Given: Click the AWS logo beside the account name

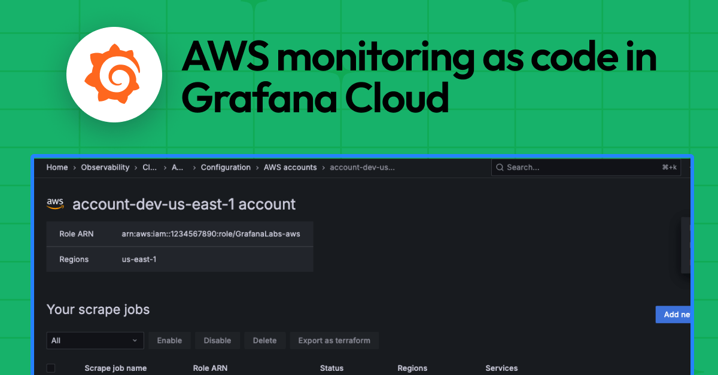Looking at the screenshot, I should pos(55,203).
